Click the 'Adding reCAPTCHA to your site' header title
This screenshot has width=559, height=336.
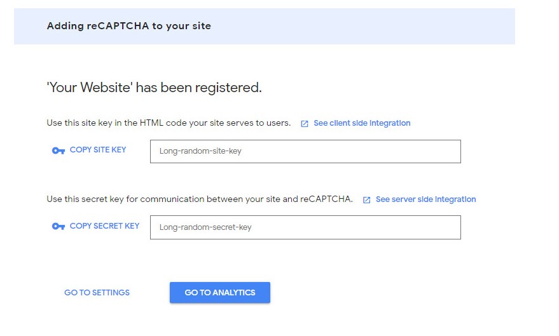pos(129,26)
